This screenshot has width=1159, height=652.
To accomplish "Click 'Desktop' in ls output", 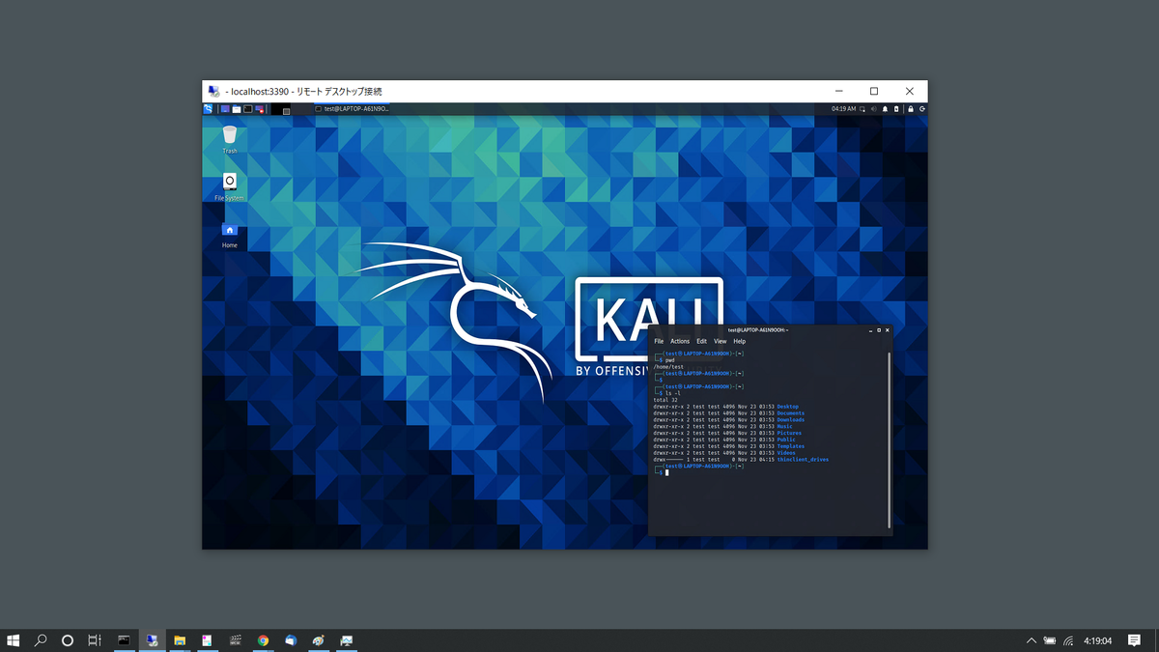I will pos(788,407).
